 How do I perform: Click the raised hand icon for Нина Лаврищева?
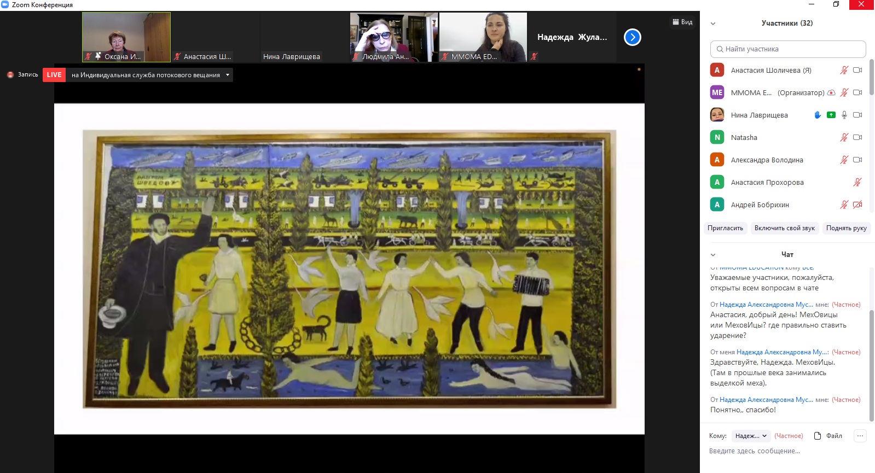[818, 115]
